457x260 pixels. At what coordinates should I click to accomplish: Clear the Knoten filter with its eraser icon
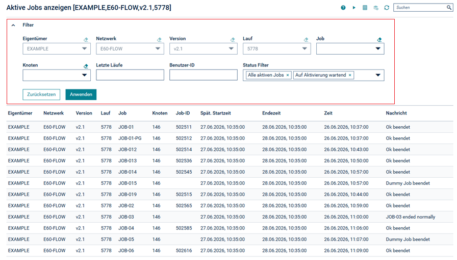[86, 66]
